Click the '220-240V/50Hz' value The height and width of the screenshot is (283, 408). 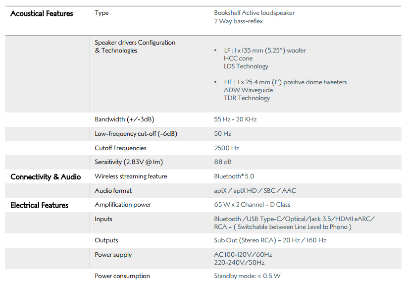point(239,263)
